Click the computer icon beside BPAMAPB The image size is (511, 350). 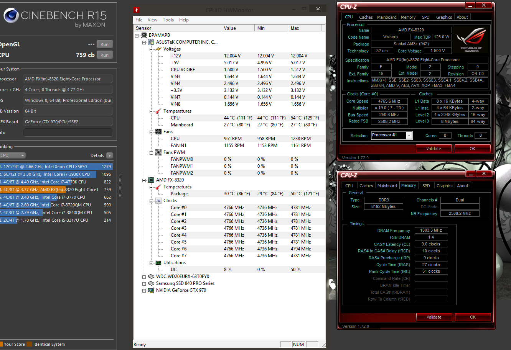pyautogui.click(x=144, y=35)
